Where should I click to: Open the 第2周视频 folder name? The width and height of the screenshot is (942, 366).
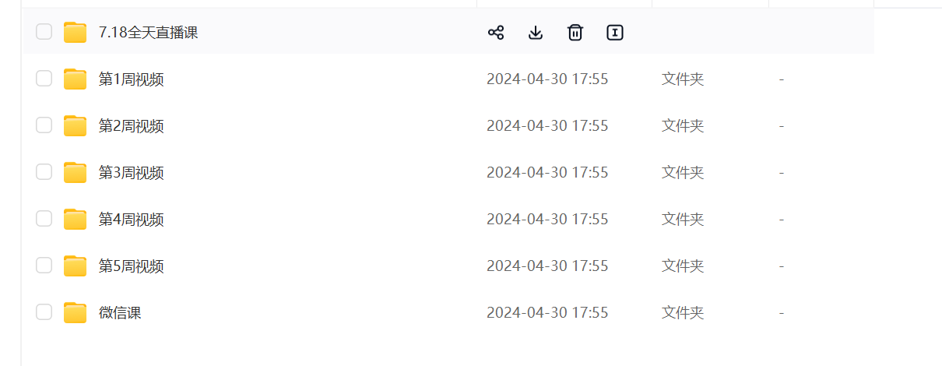[131, 126]
